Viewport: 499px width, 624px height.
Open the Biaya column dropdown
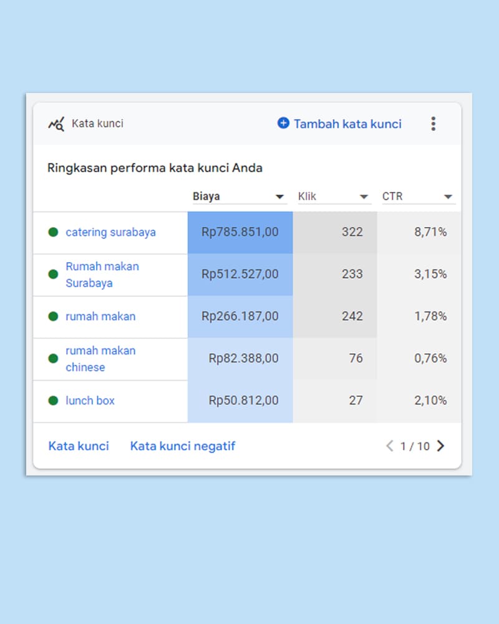pos(280,197)
